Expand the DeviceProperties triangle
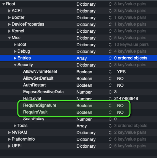The height and width of the screenshot is (158, 157). click(x=9, y=25)
